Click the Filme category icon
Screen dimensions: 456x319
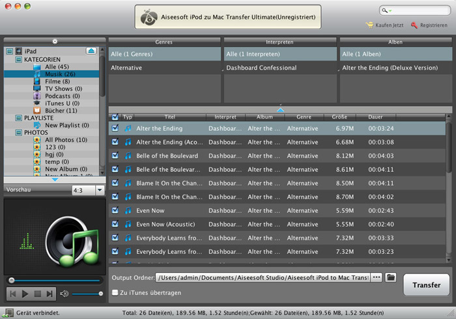[37, 81]
